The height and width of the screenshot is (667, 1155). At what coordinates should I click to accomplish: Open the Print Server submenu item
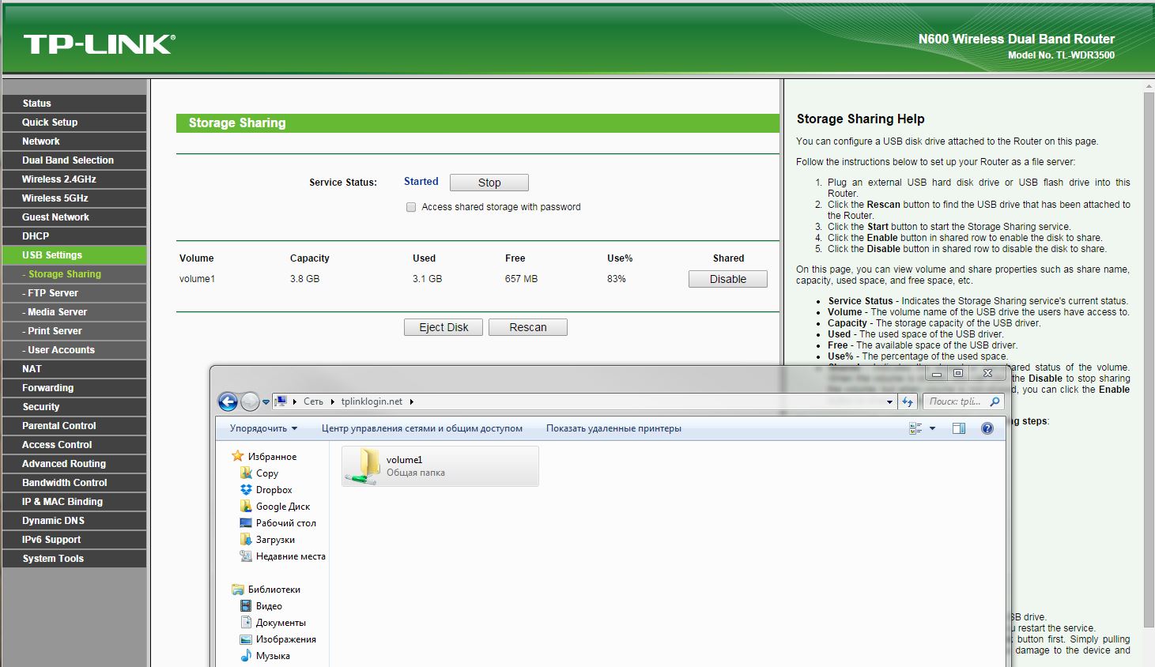coord(74,331)
